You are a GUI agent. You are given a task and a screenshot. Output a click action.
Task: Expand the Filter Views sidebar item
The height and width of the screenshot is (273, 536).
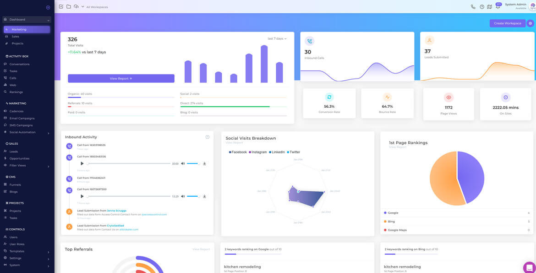[48, 166]
